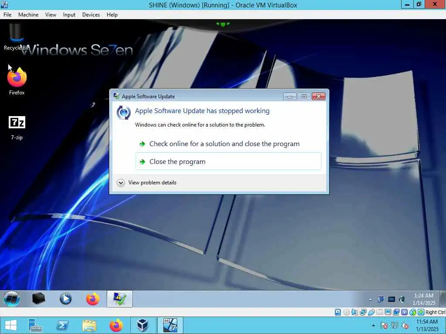Click the VirtualBox mini toolbar handle at top
Image resolution: width=446 pixels, height=334 pixels.
tap(223, 24)
